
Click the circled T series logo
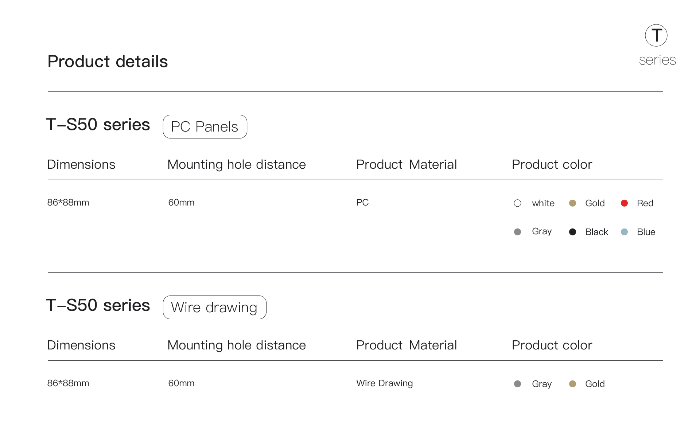coord(656,36)
